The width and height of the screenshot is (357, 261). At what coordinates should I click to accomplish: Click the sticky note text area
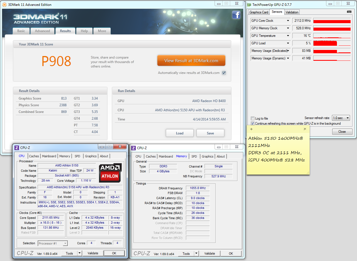click(278, 153)
